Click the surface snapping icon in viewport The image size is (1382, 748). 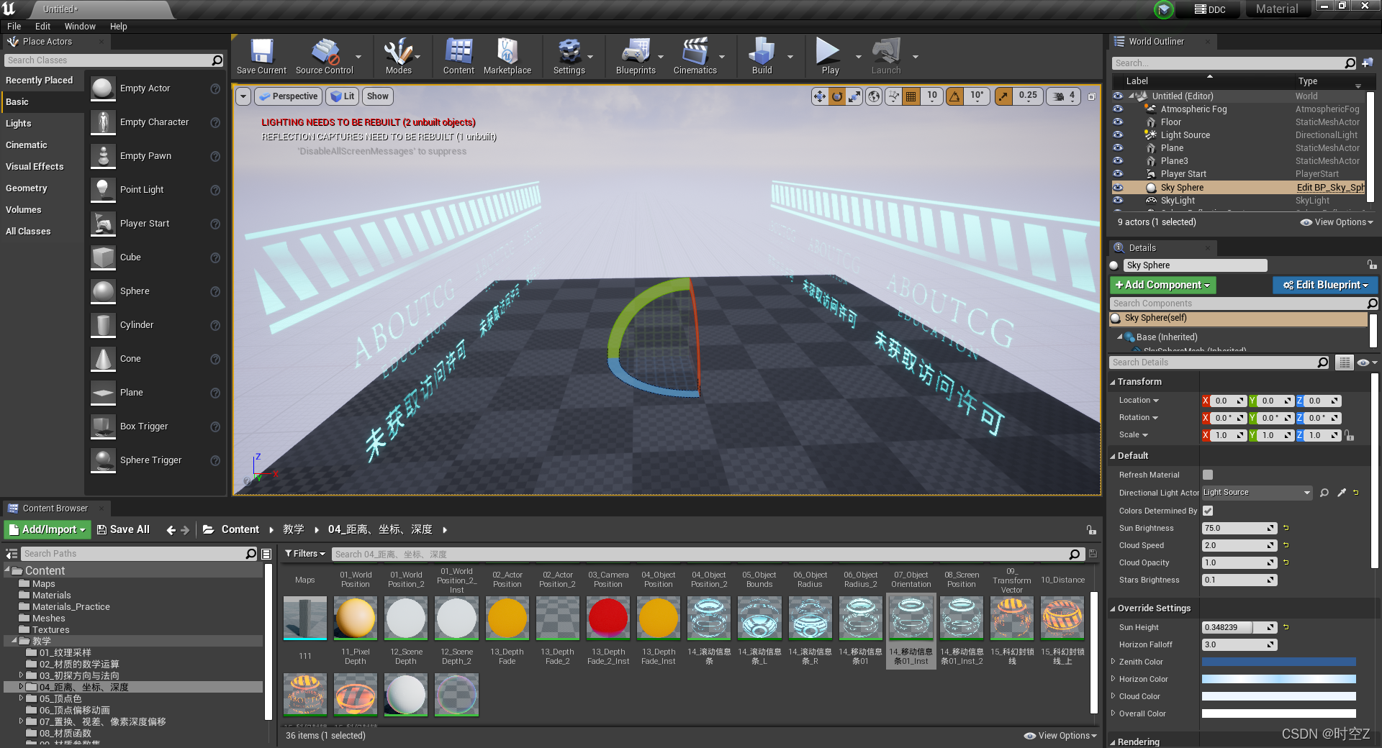(893, 96)
